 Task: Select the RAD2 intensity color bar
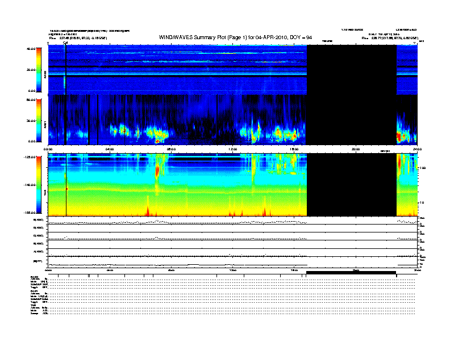pos(39,70)
